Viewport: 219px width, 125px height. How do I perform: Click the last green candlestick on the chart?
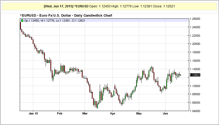coord(180,75)
